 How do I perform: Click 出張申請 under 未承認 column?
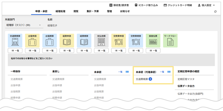point(99,85)
